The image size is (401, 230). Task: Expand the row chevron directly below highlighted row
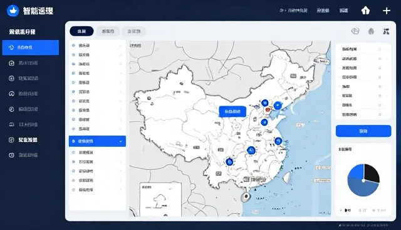coord(120,152)
